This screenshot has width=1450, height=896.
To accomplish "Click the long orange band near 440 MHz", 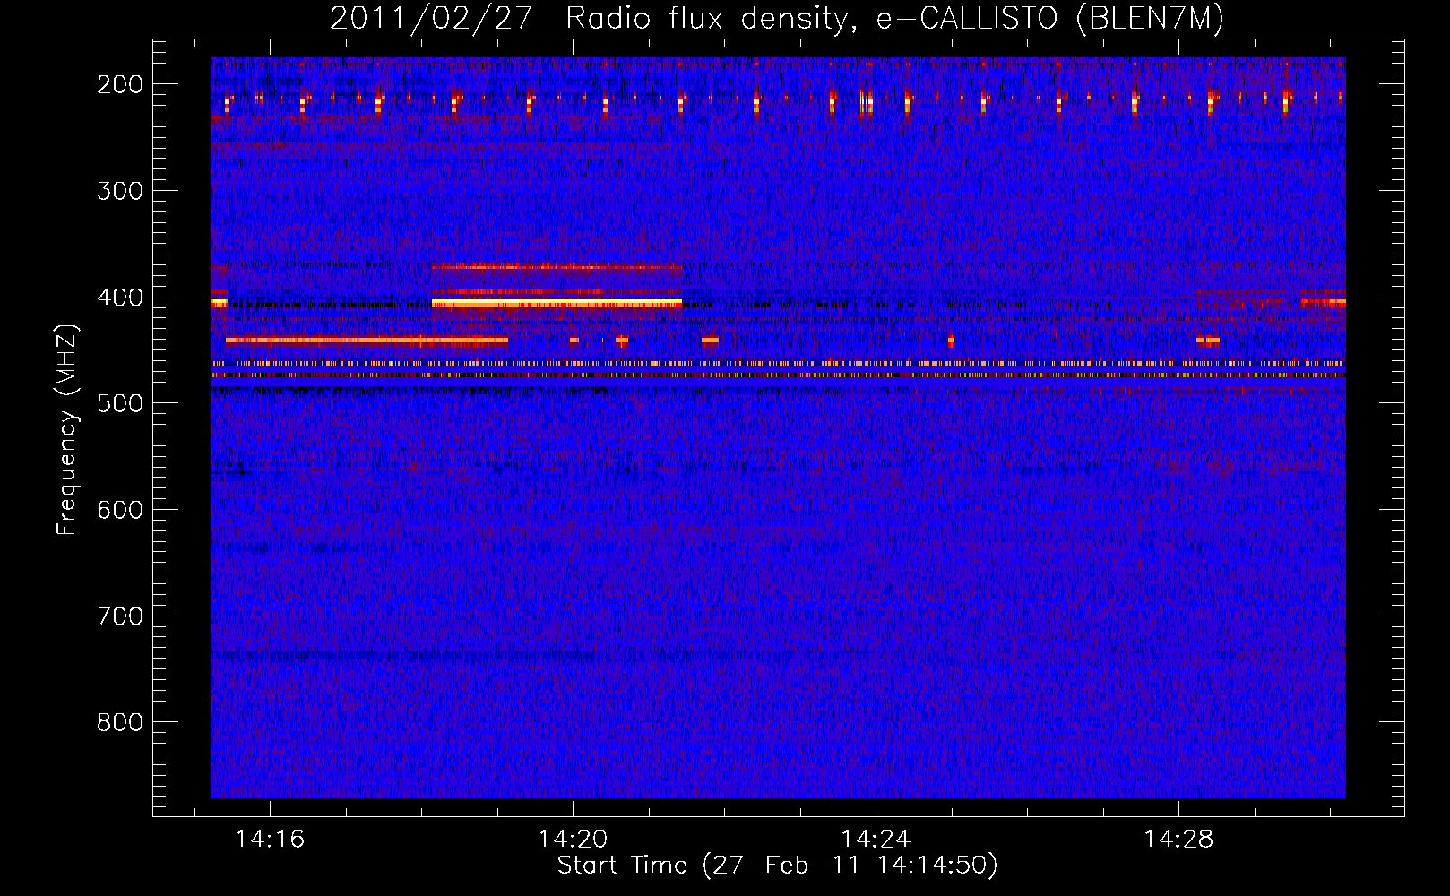I will (x=367, y=340).
